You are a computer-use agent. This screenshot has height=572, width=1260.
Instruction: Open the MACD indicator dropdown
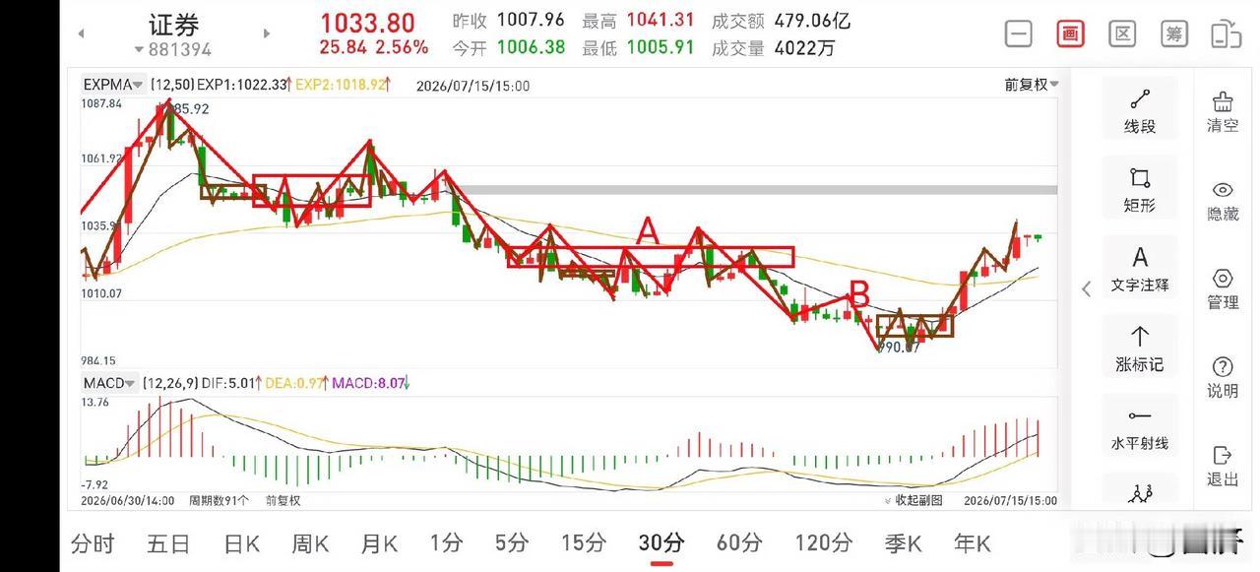[110, 383]
